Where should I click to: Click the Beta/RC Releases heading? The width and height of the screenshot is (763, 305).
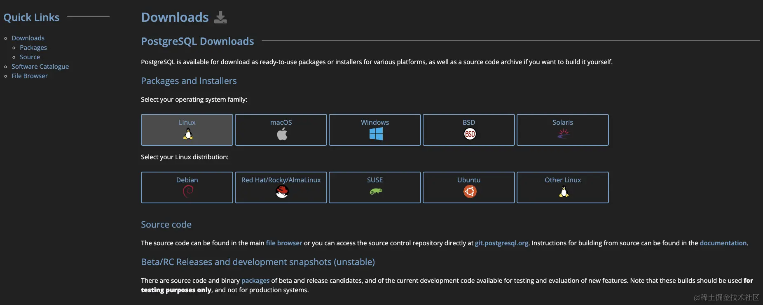(258, 262)
